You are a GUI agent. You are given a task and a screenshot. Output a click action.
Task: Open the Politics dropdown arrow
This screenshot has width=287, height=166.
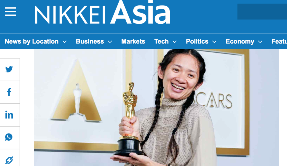214,42
